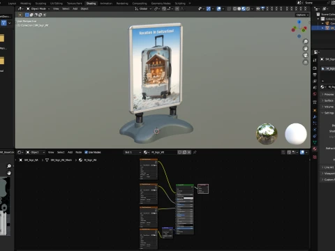Toggle the fake user shield icon
This screenshot has height=251, width=335.
[179, 152]
